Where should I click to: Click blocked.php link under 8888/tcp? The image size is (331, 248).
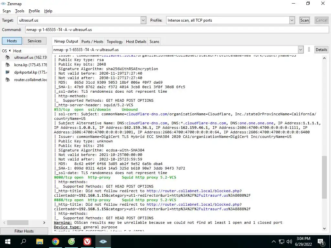(x=193, y=204)
